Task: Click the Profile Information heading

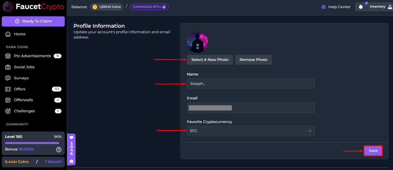Action: tap(99, 26)
